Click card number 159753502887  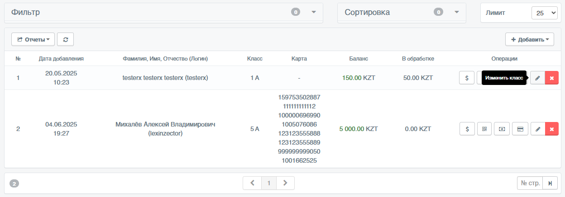(x=299, y=97)
